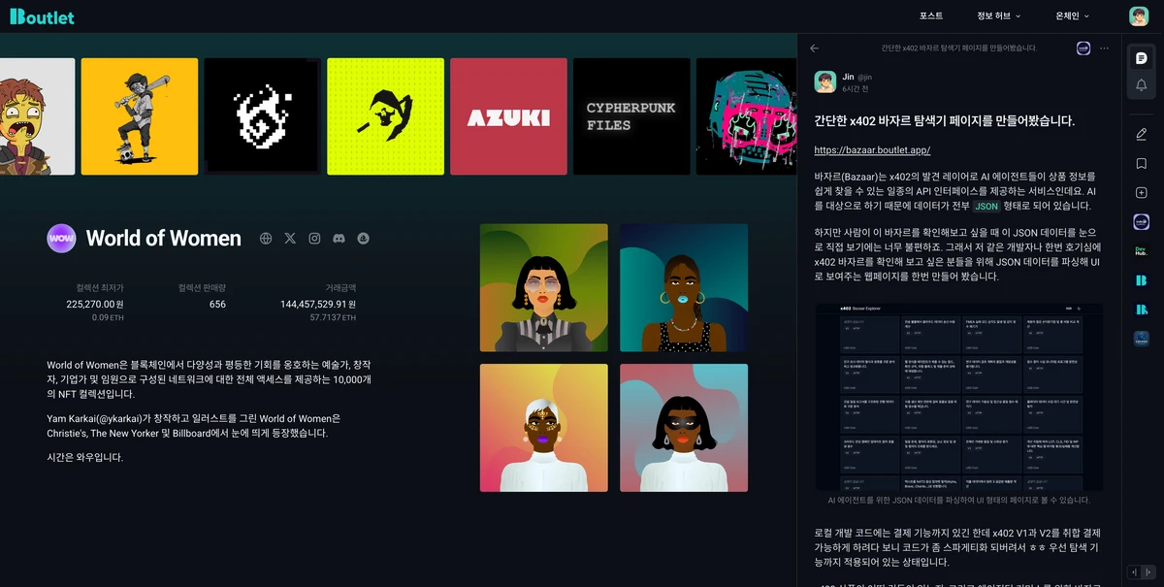The image size is (1164, 587).
Task: Open the WoW NFT with black eye mask
Action: pos(684,428)
